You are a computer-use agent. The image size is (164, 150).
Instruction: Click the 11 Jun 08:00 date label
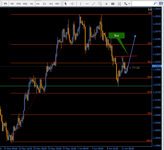tap(128, 148)
